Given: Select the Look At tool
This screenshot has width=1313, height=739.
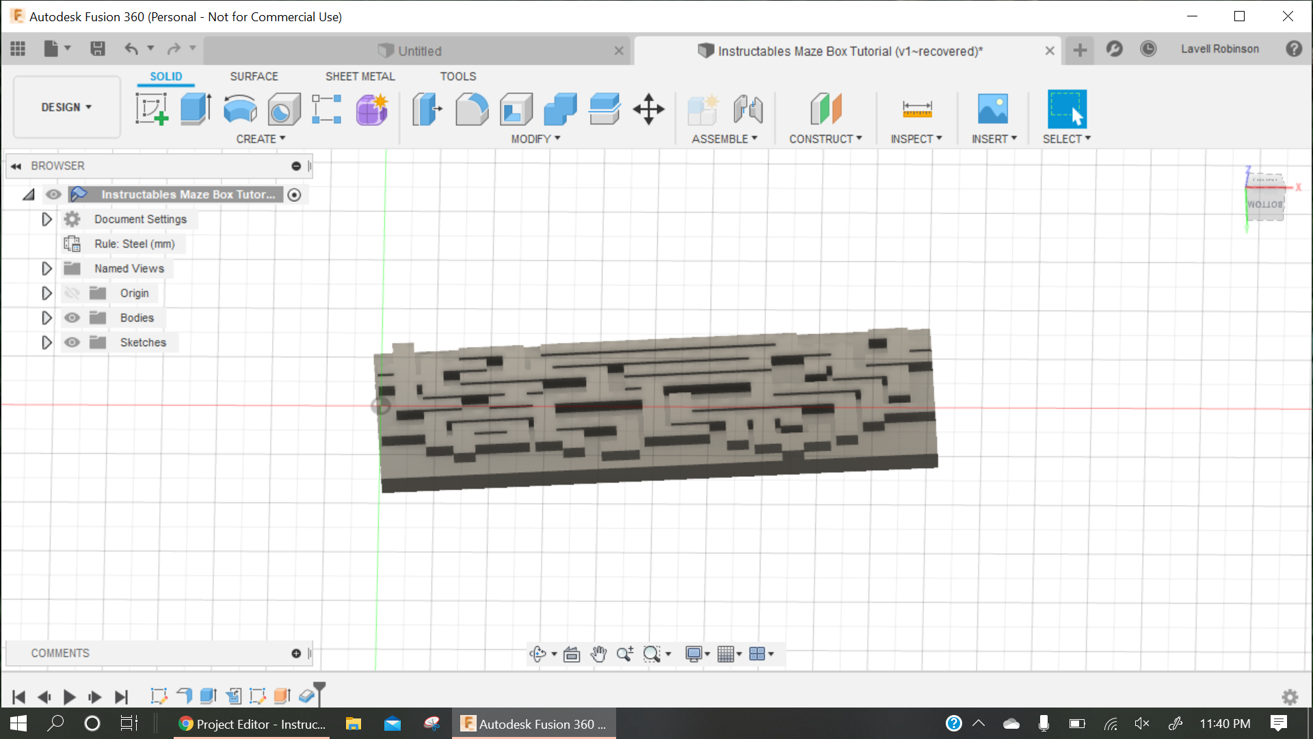Looking at the screenshot, I should click(572, 654).
